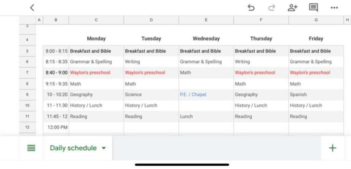The image size is (351, 169).
Task: Switch to the Daily schedule tab
Action: coord(73,148)
